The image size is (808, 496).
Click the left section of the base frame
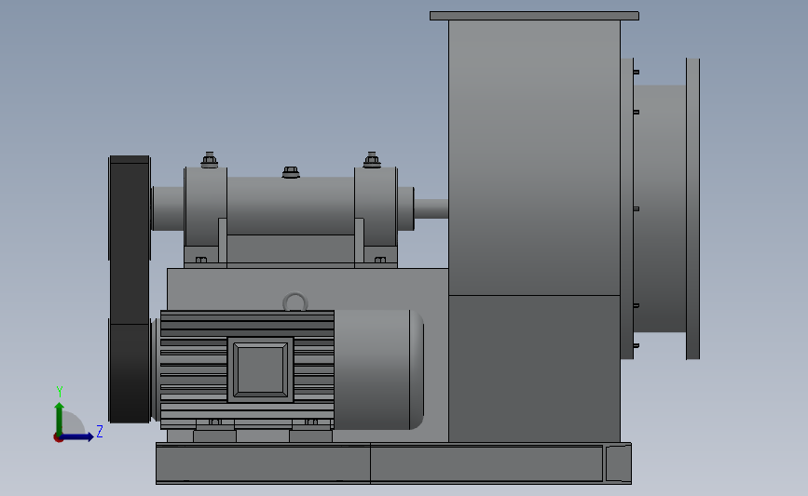pyautogui.click(x=263, y=463)
